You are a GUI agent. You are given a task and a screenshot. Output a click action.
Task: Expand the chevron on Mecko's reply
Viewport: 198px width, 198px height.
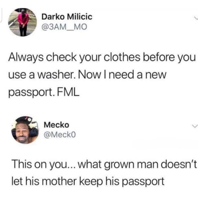coord(194,126)
